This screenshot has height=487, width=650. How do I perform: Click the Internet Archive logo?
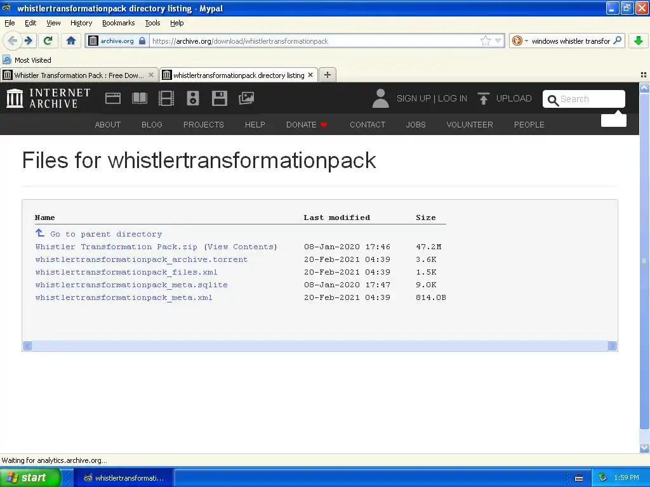(48, 98)
